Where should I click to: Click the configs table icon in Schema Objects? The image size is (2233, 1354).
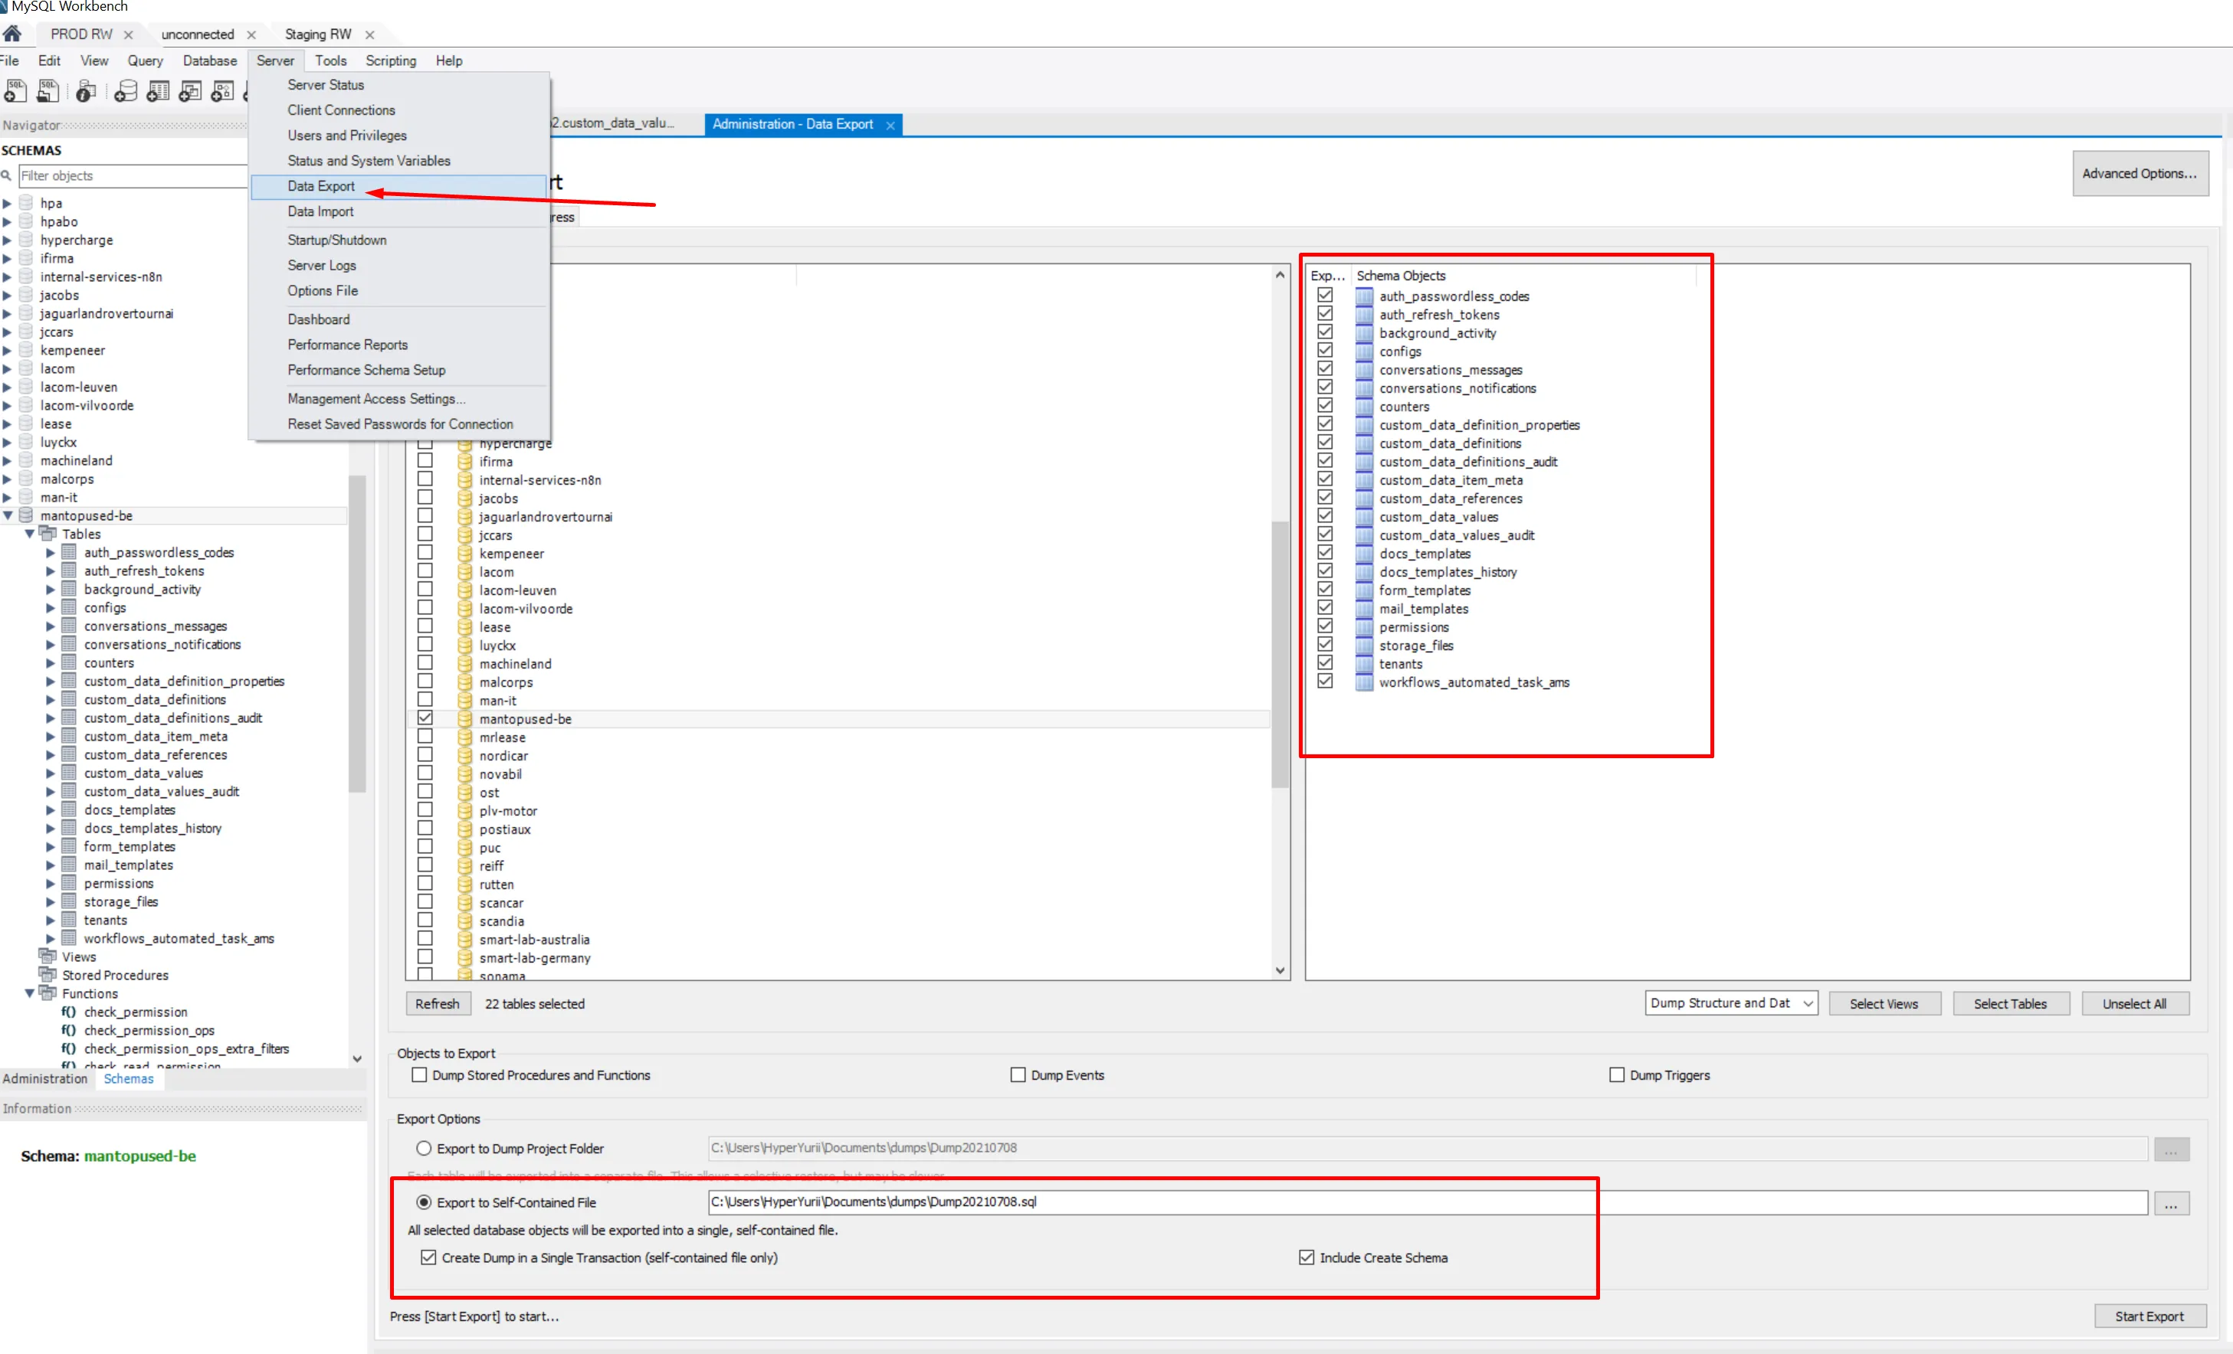click(x=1364, y=352)
